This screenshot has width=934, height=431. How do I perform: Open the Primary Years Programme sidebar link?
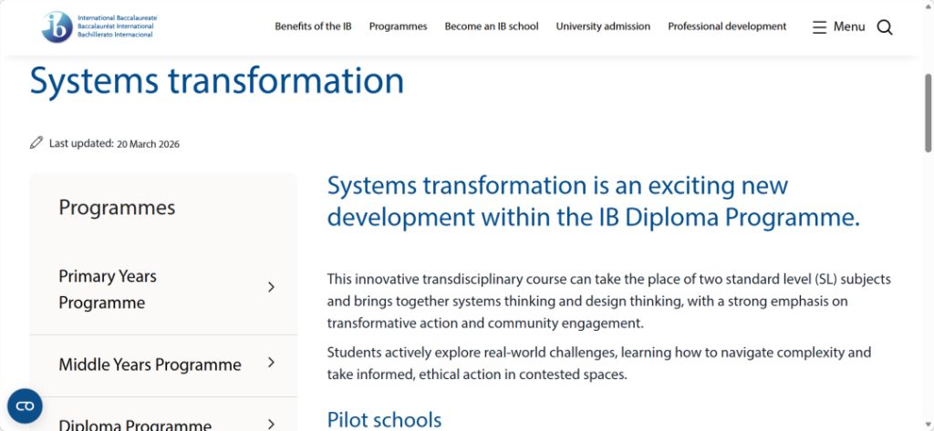[108, 290]
